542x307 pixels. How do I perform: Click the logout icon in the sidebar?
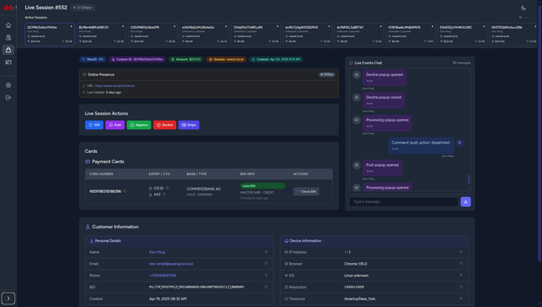[x=8, y=97]
